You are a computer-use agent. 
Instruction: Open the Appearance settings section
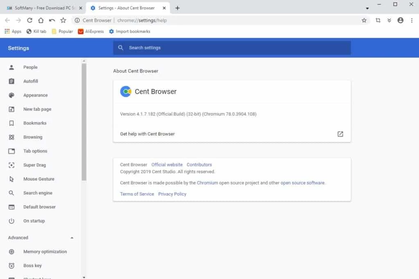tap(35, 95)
